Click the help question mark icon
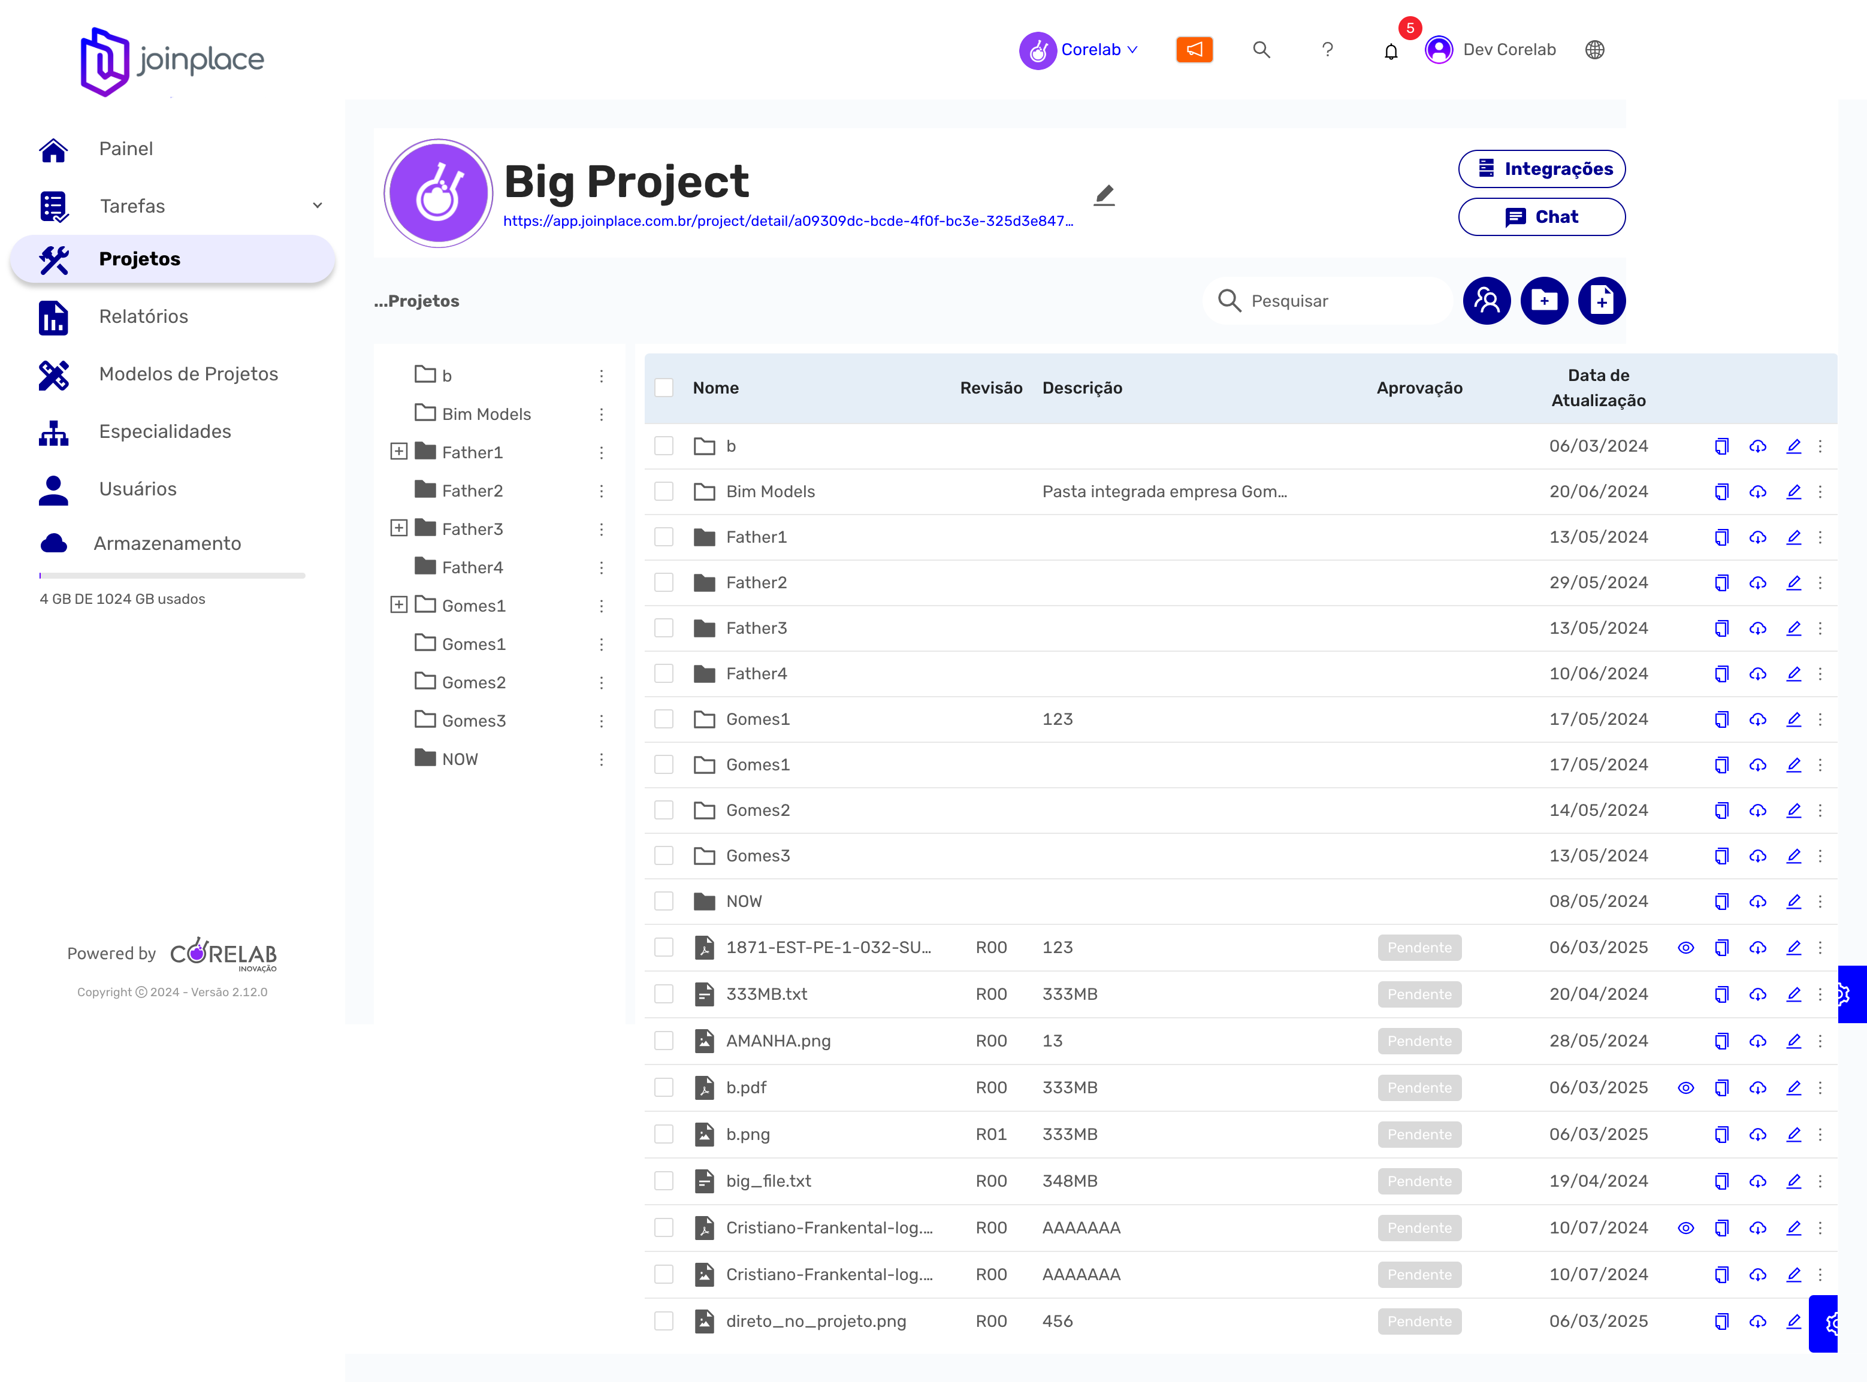The height and width of the screenshot is (1382, 1867). [1327, 49]
